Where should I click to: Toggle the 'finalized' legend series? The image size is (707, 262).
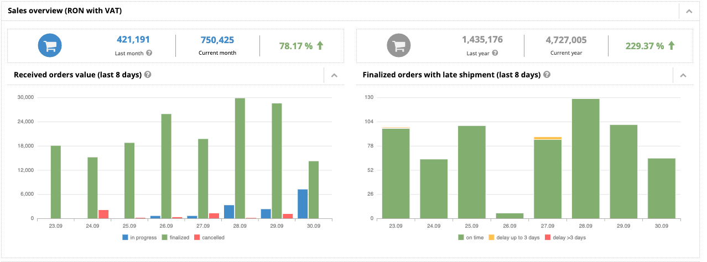(173, 238)
